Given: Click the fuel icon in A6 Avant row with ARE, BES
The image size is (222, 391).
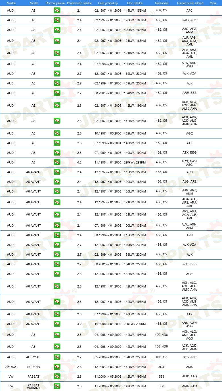Looking at the screenshot, I should click(57, 264).
